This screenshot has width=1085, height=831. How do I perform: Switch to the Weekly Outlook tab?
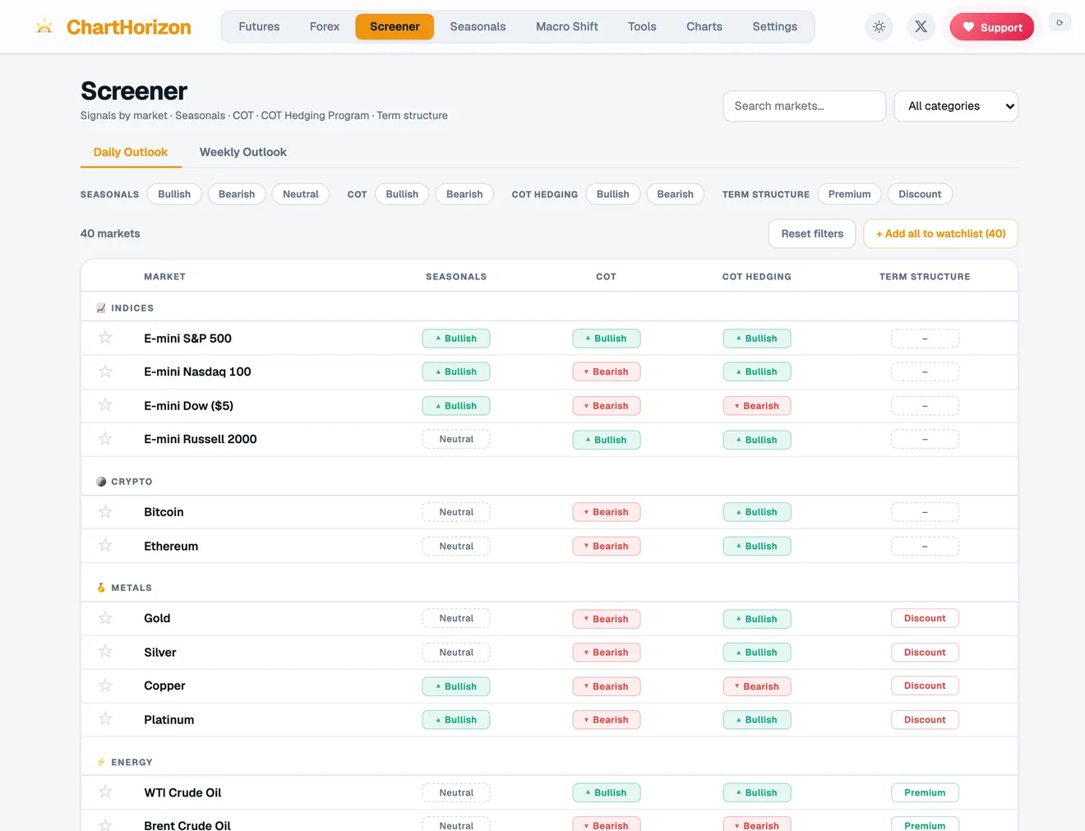pos(243,152)
